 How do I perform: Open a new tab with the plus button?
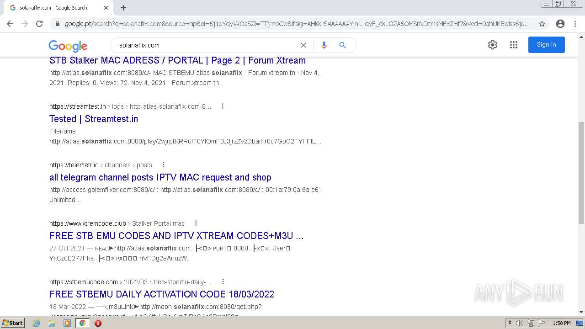(x=123, y=8)
